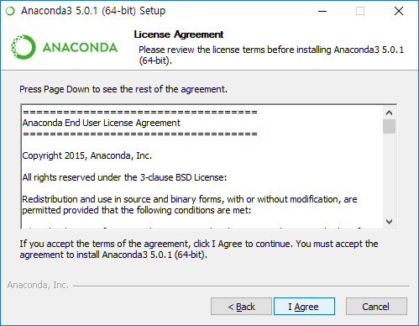Close the Anaconda3 Setup window
The height and width of the screenshot is (326, 419).
pyautogui.click(x=399, y=11)
